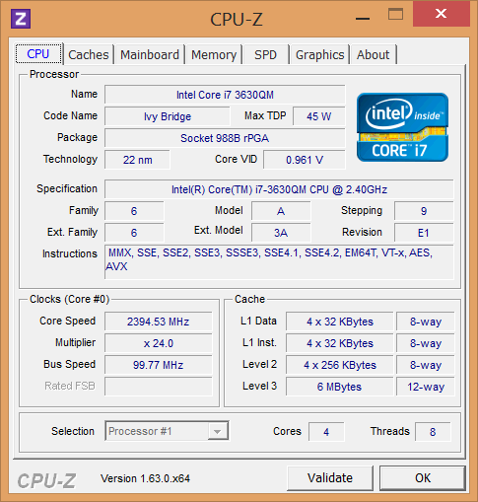Click the Core Speed value field

(x=159, y=322)
